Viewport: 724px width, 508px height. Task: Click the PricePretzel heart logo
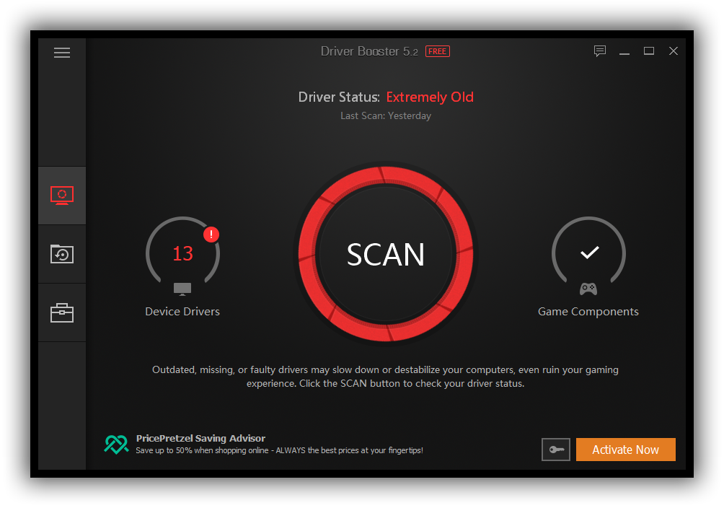point(116,444)
